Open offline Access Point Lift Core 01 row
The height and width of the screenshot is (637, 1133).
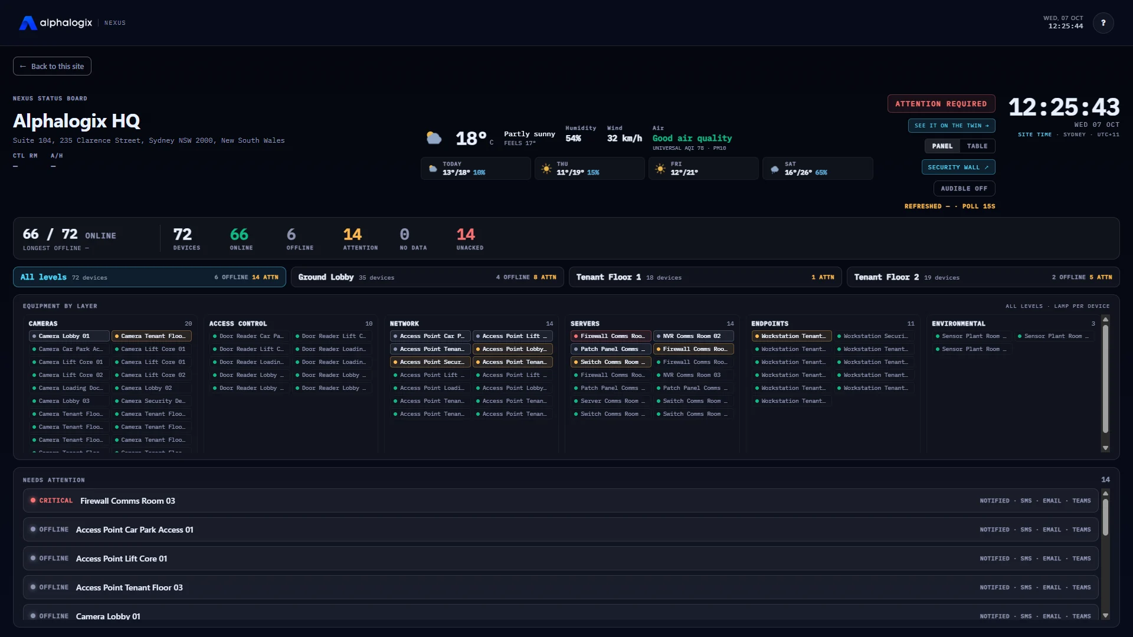tap(561, 559)
